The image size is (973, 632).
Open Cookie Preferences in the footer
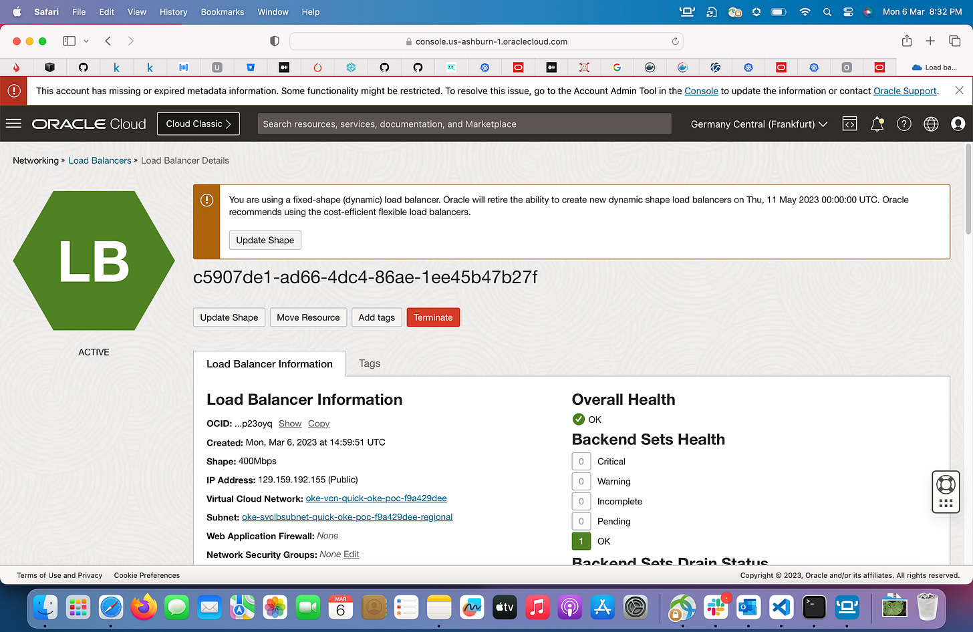(147, 575)
